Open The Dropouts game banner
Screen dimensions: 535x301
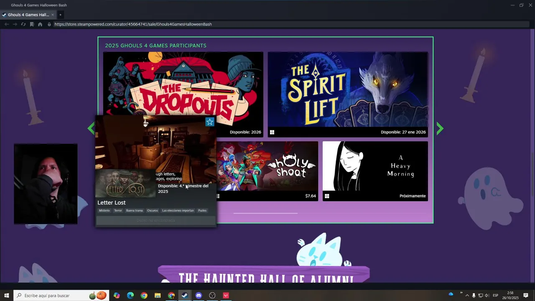click(x=183, y=94)
